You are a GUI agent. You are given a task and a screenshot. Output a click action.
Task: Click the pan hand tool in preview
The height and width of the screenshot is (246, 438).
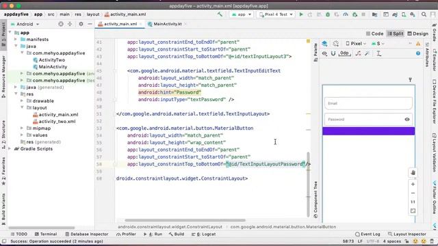pyautogui.click(x=413, y=173)
